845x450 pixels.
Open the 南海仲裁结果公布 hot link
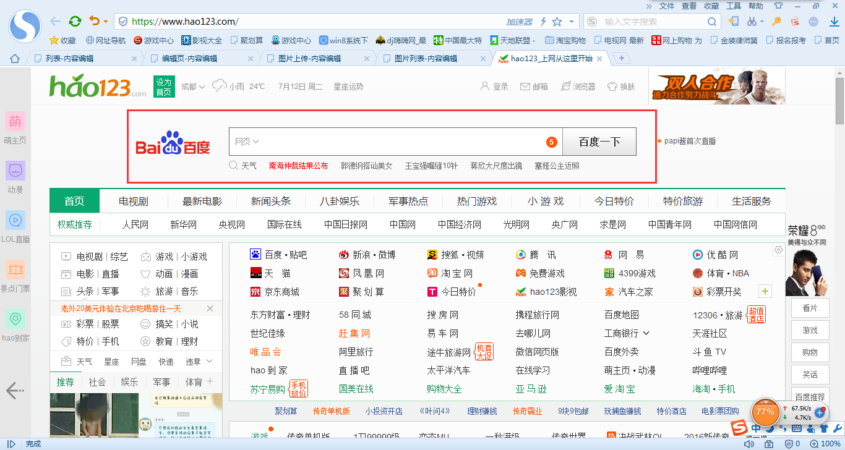pyautogui.click(x=298, y=166)
